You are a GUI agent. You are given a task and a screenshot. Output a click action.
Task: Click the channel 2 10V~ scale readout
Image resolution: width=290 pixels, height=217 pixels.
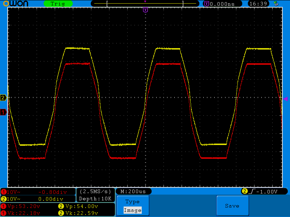13,199
